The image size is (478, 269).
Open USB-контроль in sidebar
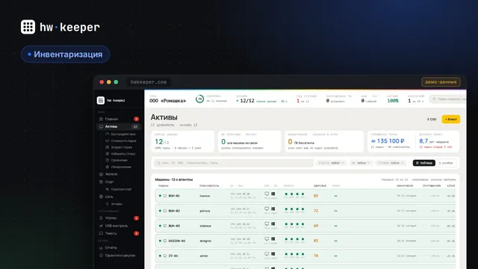click(x=117, y=226)
